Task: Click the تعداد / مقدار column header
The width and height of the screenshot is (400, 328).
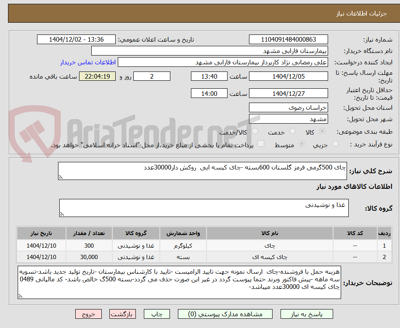Action: coord(89,233)
